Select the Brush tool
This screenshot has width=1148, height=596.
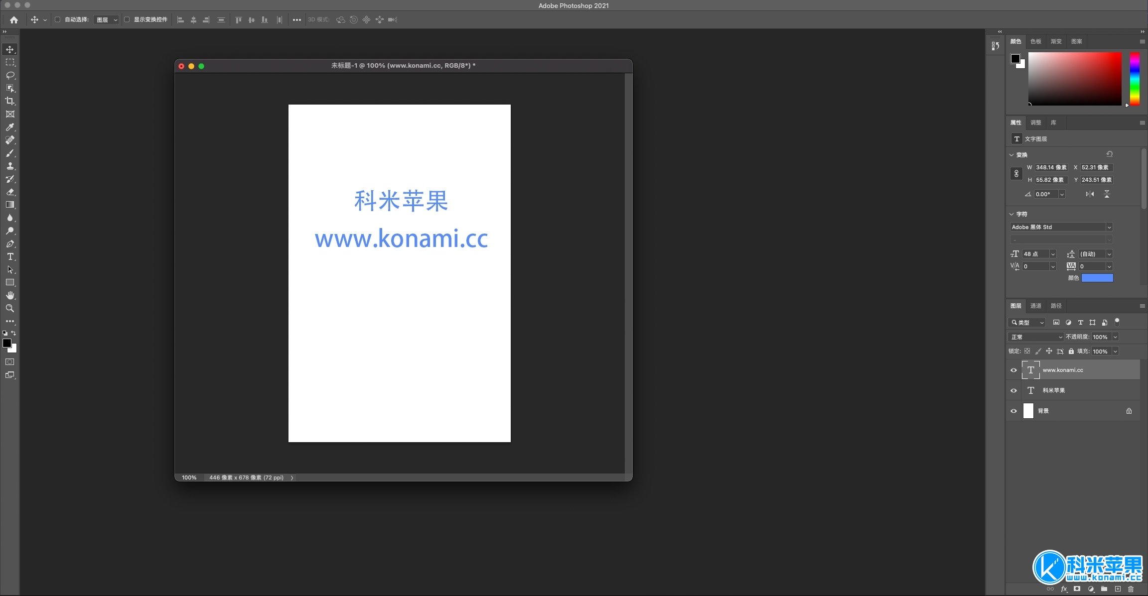coord(10,153)
